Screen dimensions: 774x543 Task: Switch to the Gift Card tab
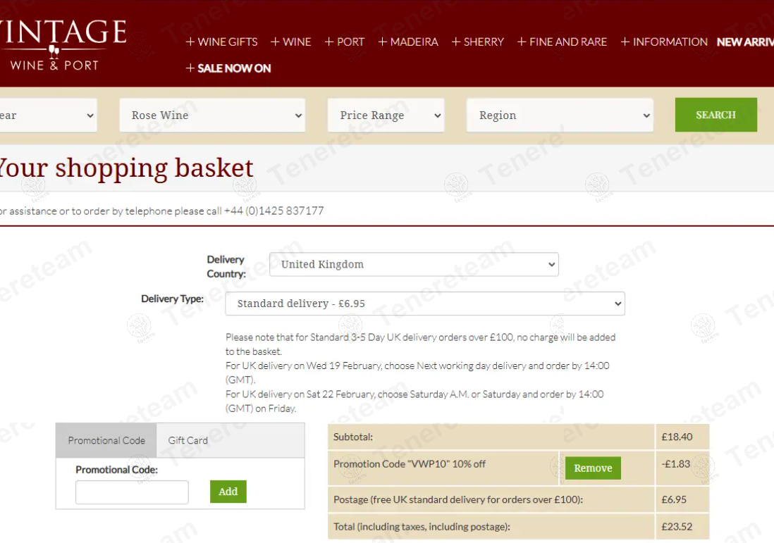[x=188, y=441]
